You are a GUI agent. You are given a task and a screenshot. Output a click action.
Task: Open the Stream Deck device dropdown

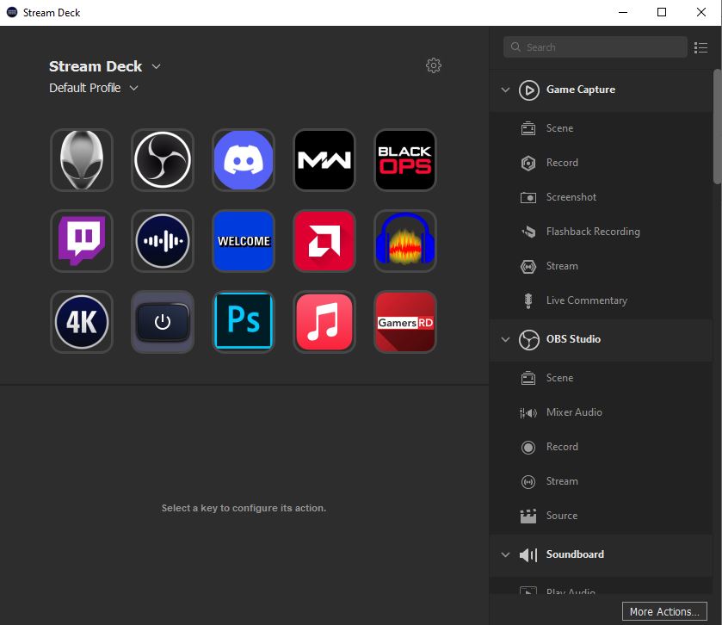156,66
